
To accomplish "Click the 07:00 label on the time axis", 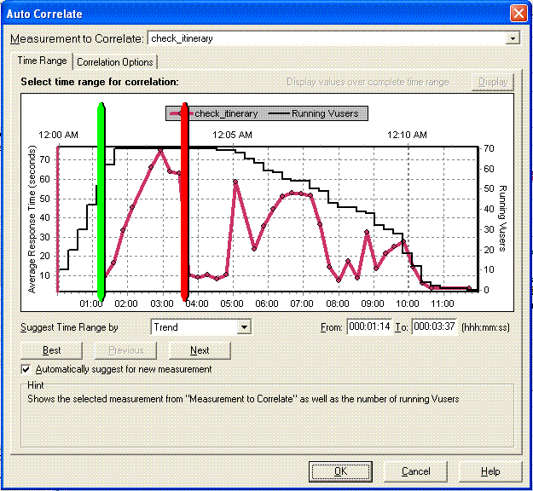I will click(x=302, y=303).
